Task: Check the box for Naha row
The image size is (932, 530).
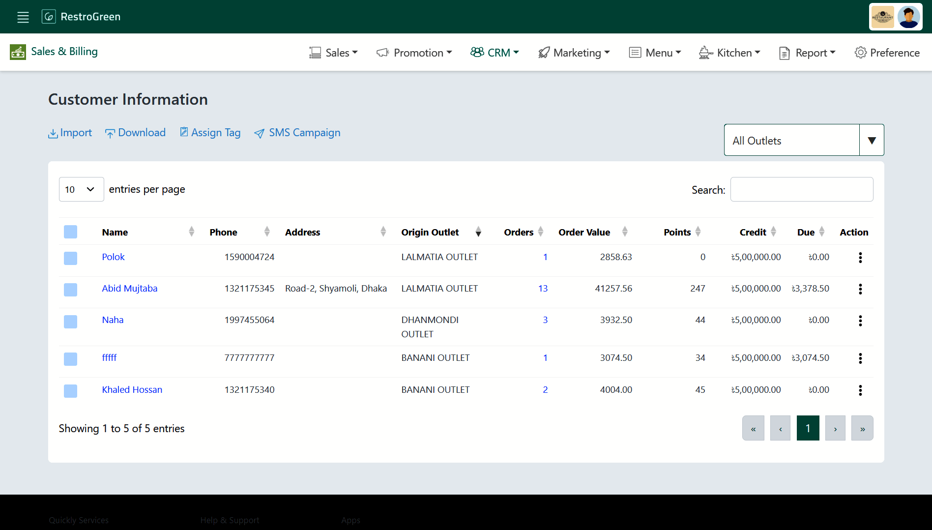Action: (70, 322)
